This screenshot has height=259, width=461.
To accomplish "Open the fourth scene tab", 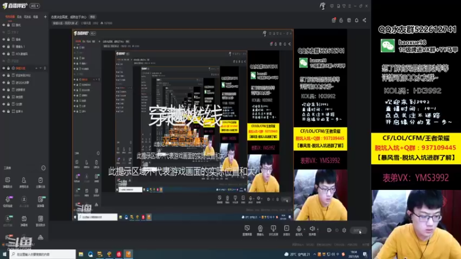I will 36,17.
